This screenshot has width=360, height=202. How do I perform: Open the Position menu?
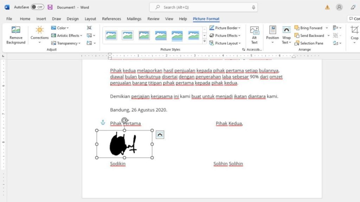(272, 35)
